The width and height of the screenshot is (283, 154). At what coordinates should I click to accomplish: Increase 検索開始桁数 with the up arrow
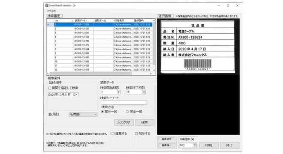pos(119,91)
